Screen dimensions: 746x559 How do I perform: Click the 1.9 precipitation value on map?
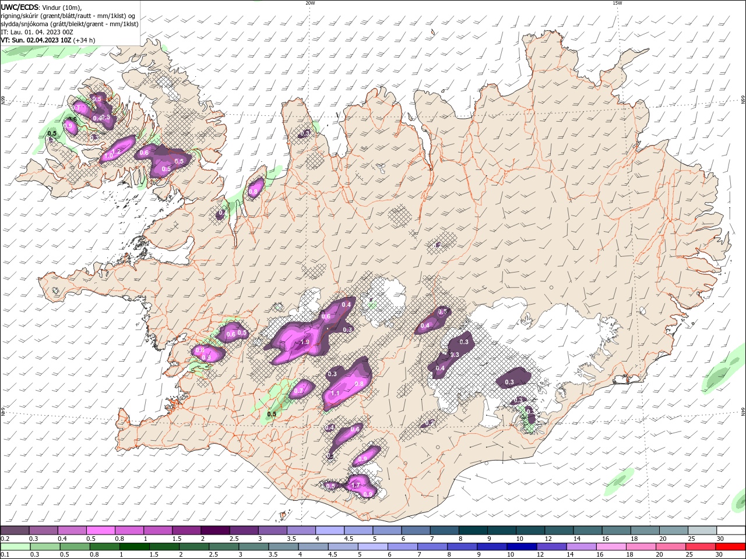[x=304, y=342]
